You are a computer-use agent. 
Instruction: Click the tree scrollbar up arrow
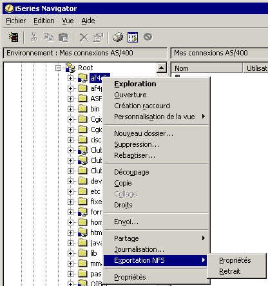pos(162,68)
